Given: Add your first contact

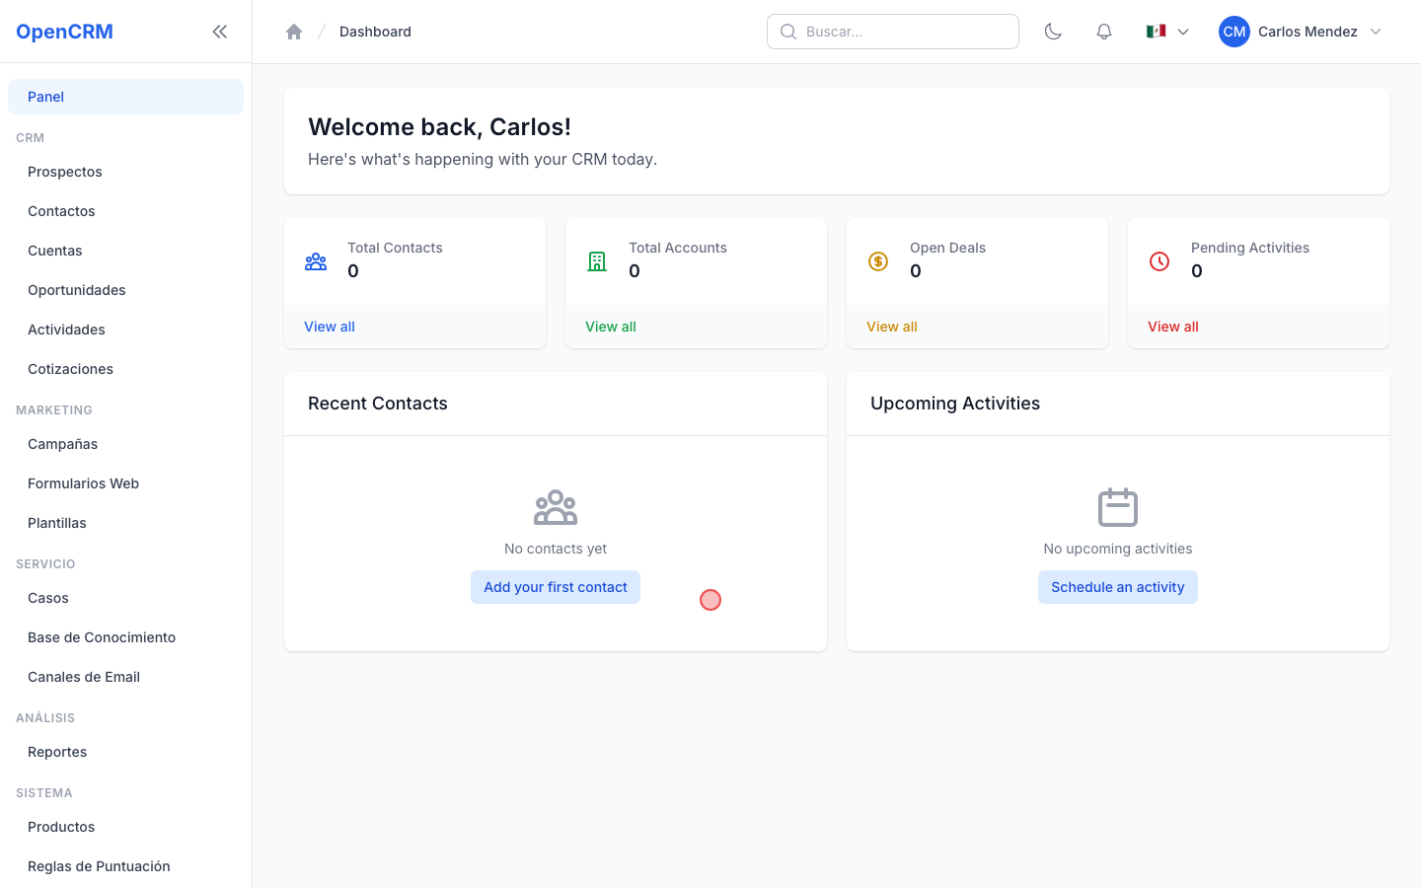Looking at the screenshot, I should coord(556,587).
